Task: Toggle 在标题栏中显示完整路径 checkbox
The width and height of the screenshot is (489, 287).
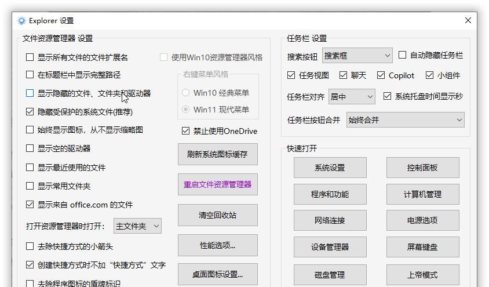Action: 30,75
